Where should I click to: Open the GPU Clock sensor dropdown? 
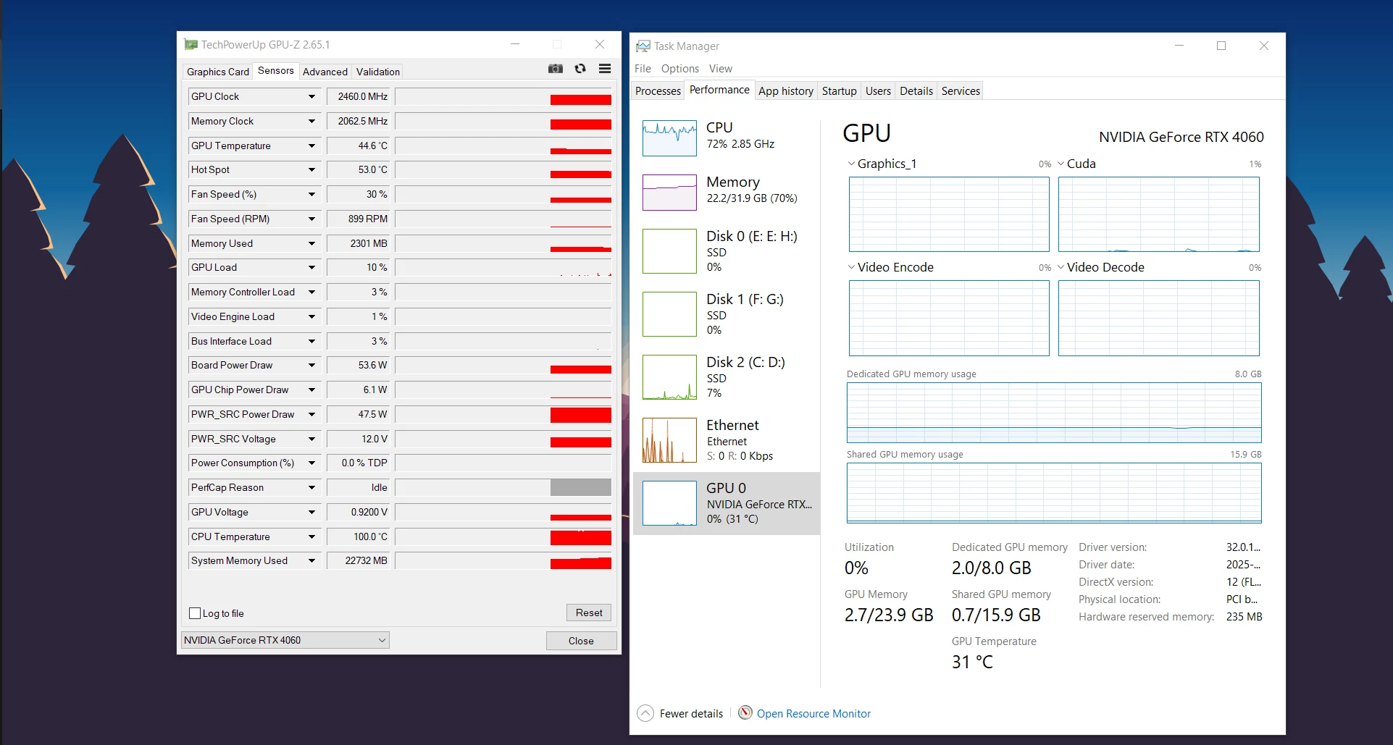(311, 96)
